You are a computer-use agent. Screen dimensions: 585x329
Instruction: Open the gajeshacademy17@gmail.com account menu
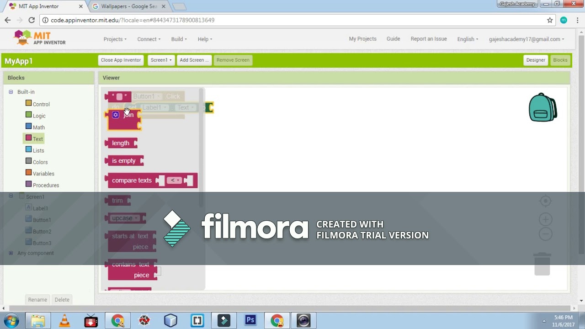(526, 39)
